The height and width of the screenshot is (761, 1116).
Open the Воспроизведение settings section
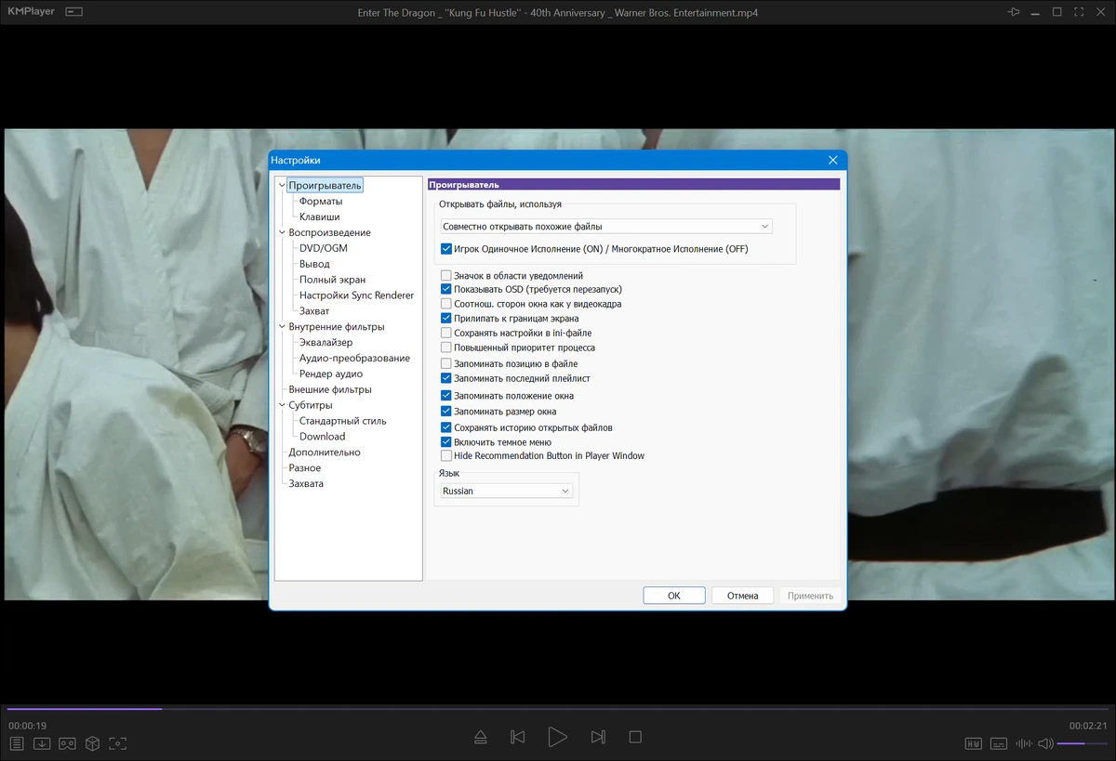click(x=329, y=232)
